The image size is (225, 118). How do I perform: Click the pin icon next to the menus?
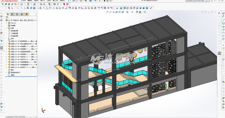[x=69, y=1]
